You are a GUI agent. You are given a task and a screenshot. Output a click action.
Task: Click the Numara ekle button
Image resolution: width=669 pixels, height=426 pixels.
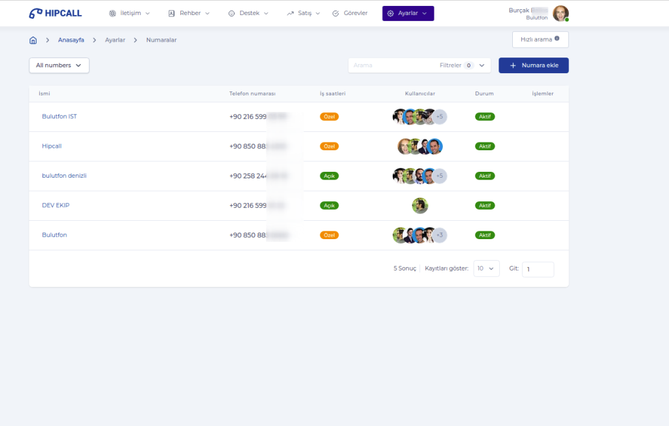pos(533,65)
